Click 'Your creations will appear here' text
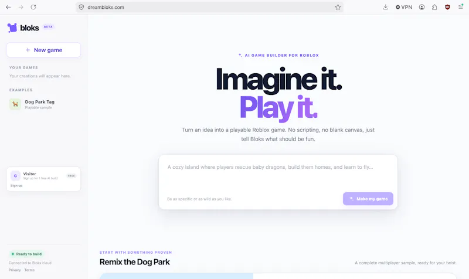Image resolution: width=469 pixels, height=279 pixels. pos(40,76)
